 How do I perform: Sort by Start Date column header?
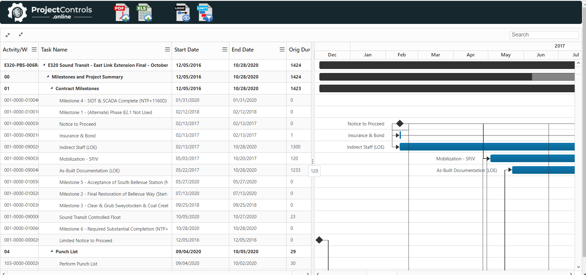click(x=187, y=50)
